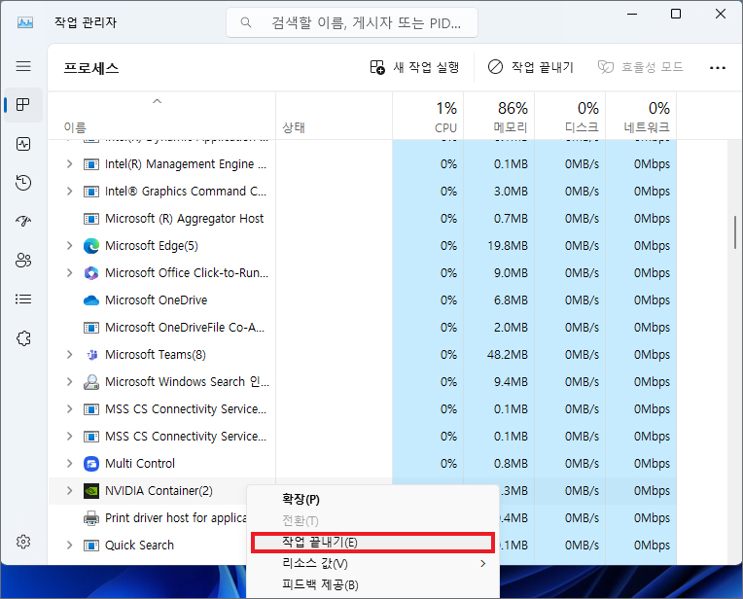The image size is (743, 599).
Task: Select the Microsoft OneDrive row
Action: [x=363, y=299]
